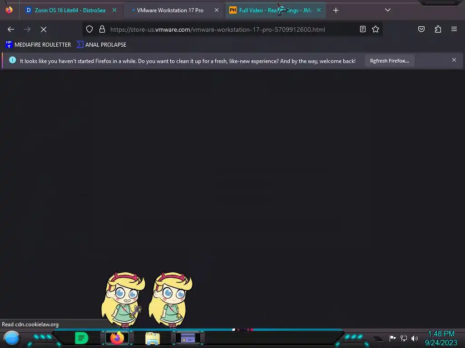Viewport: 465px width, 348px height.
Task: Click right Star Butterfly desktop mascot
Action: tap(170, 300)
